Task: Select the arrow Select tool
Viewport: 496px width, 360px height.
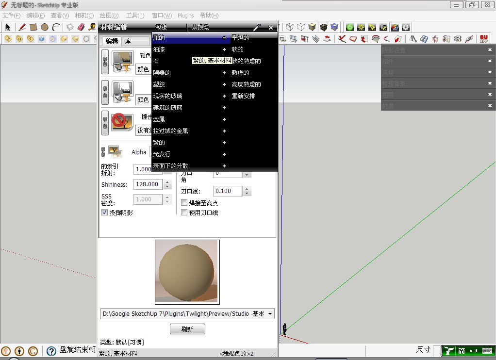Action: (8, 28)
